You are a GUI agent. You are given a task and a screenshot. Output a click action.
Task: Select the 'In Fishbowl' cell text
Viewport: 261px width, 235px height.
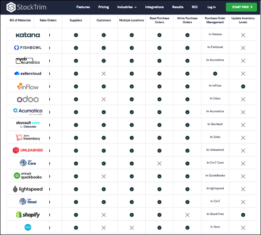215,47
